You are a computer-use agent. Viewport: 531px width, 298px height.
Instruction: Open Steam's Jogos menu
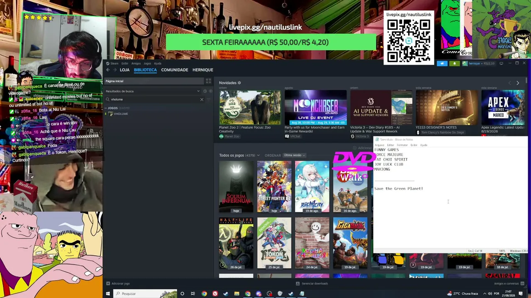click(x=147, y=63)
